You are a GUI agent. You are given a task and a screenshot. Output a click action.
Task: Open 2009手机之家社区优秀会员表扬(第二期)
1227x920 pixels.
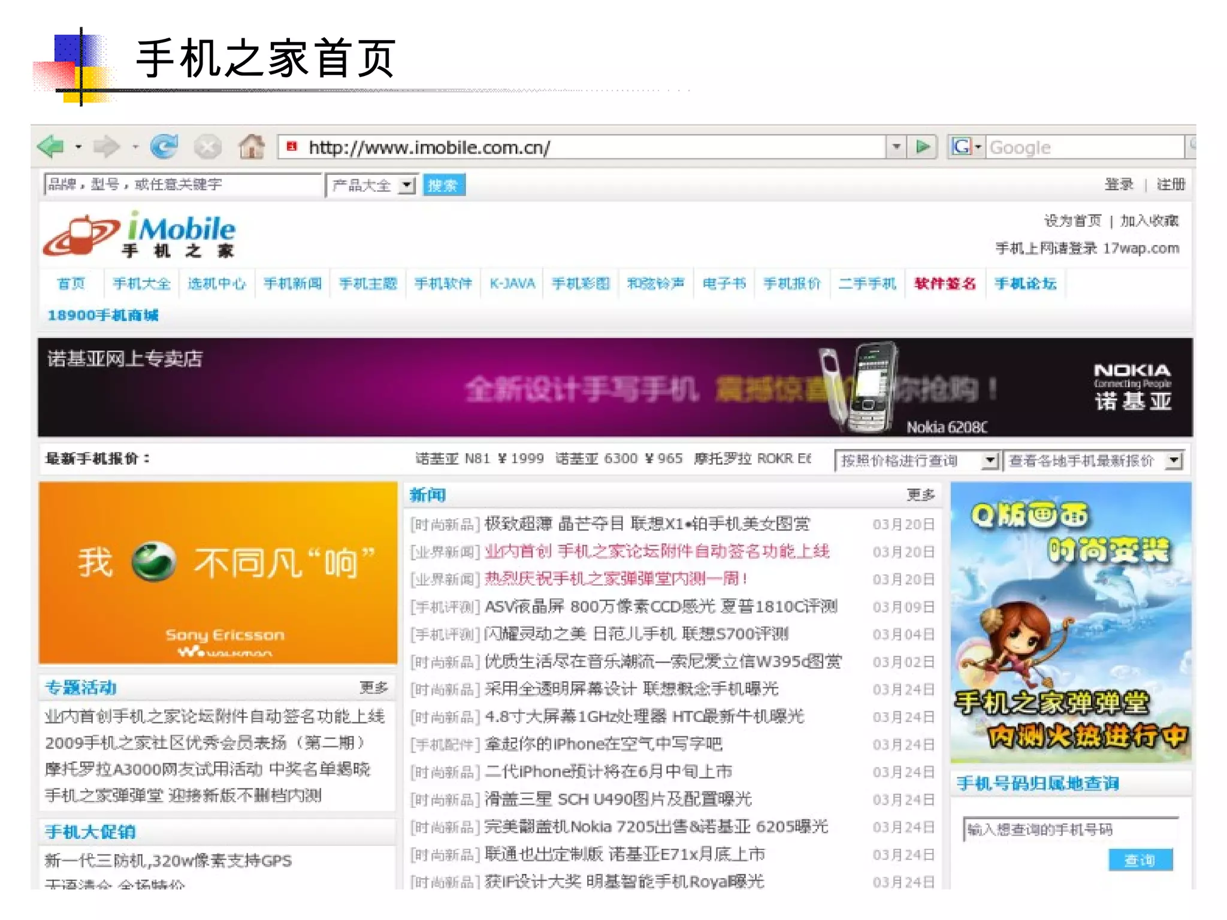205,743
